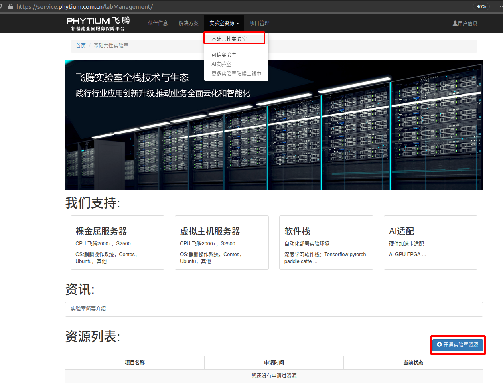Select the AI实验室 dropdown entry
Image resolution: width=503 pixels, height=387 pixels.
click(221, 64)
